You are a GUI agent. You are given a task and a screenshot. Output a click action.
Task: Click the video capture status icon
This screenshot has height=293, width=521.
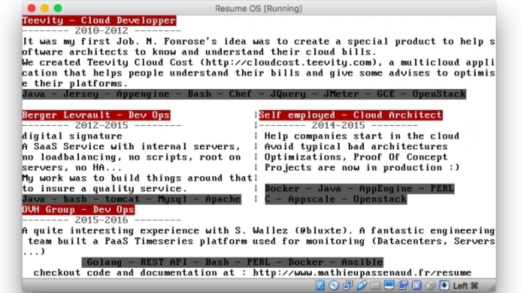click(x=403, y=285)
